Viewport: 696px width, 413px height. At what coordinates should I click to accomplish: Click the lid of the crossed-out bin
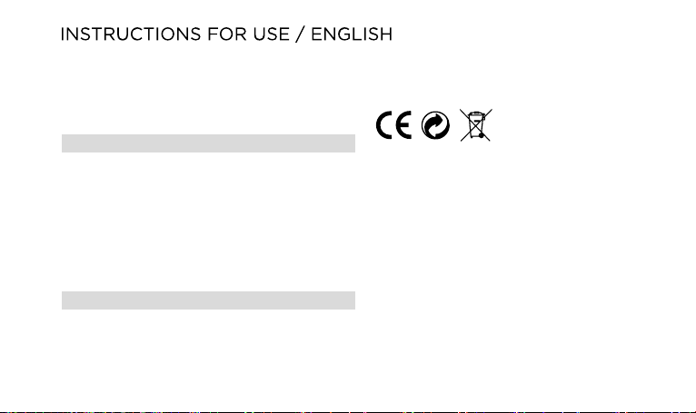pyautogui.click(x=476, y=114)
